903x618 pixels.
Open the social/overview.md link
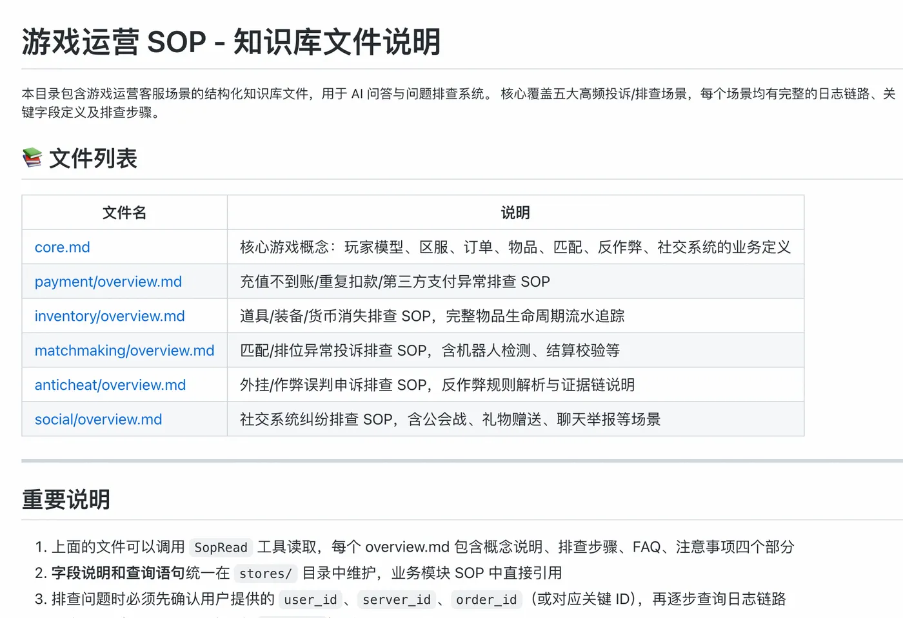98,420
